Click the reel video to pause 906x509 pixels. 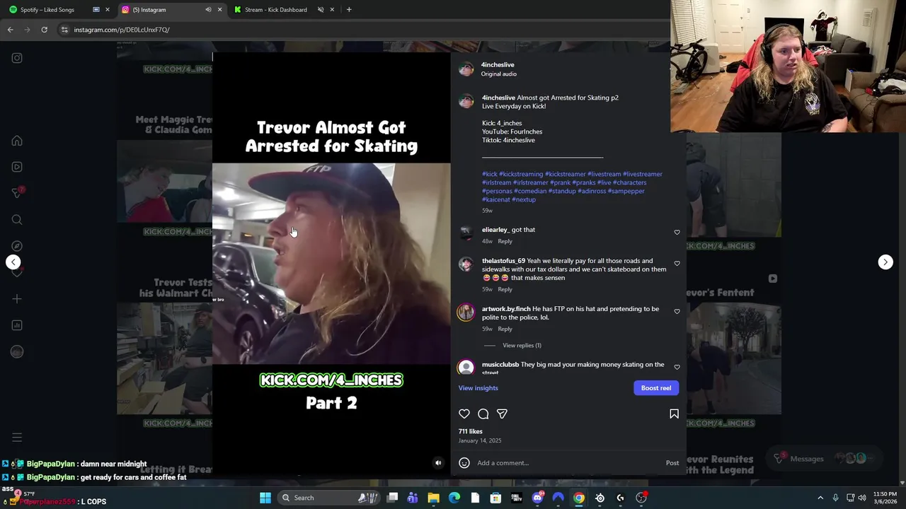click(331, 264)
